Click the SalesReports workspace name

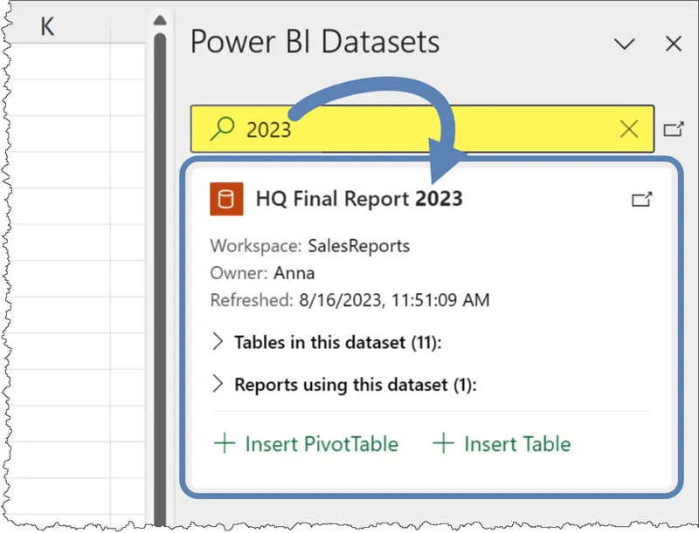(x=358, y=246)
